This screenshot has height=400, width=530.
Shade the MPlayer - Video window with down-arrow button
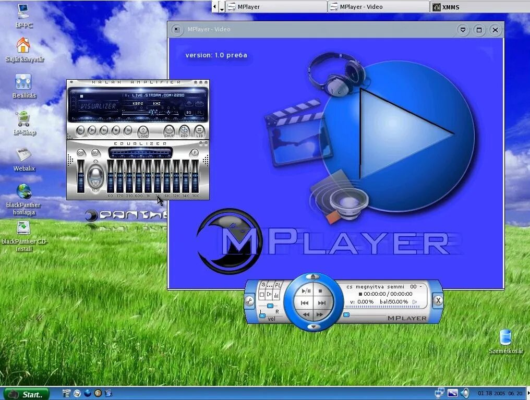click(463, 30)
